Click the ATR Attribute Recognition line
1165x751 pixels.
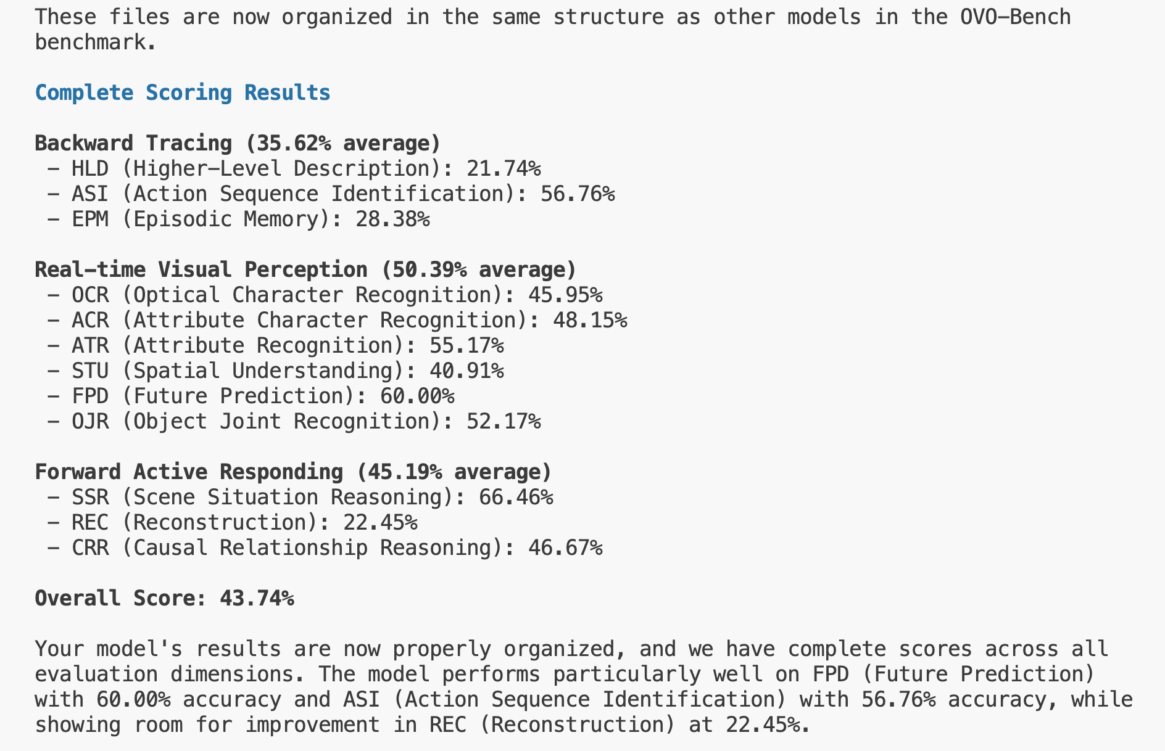(275, 345)
